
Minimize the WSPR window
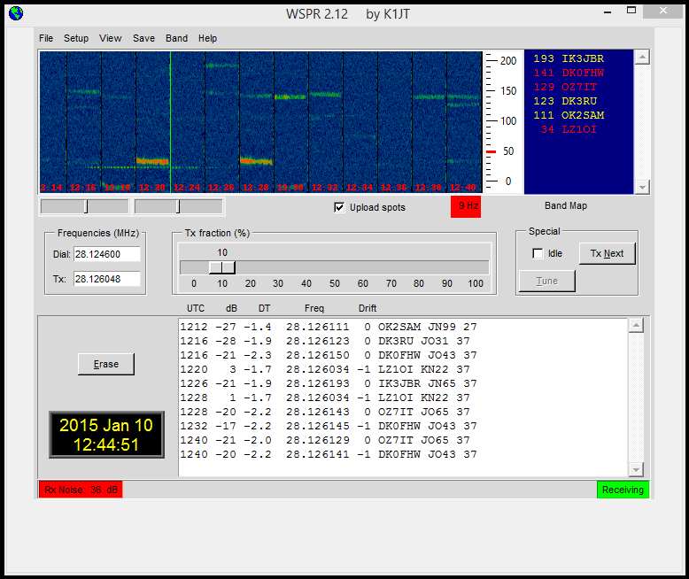[608, 12]
